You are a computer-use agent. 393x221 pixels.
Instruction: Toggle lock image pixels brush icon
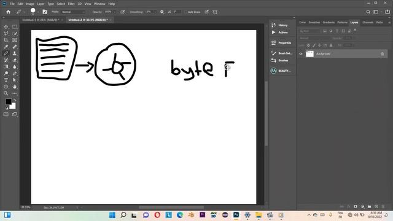(x=314, y=45)
